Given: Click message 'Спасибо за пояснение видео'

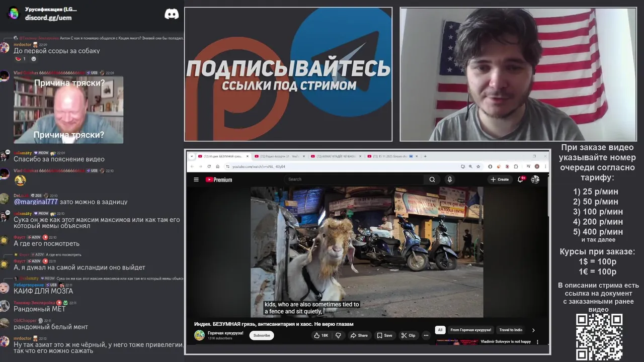Looking at the screenshot, I should tap(59, 159).
